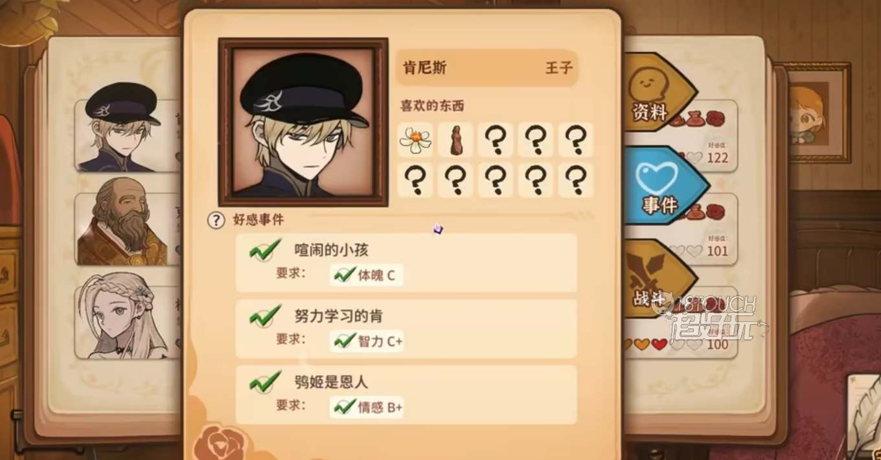Click the 情感 B+ requirement tag
Image resolution: width=881 pixels, height=460 pixels.
[366, 408]
